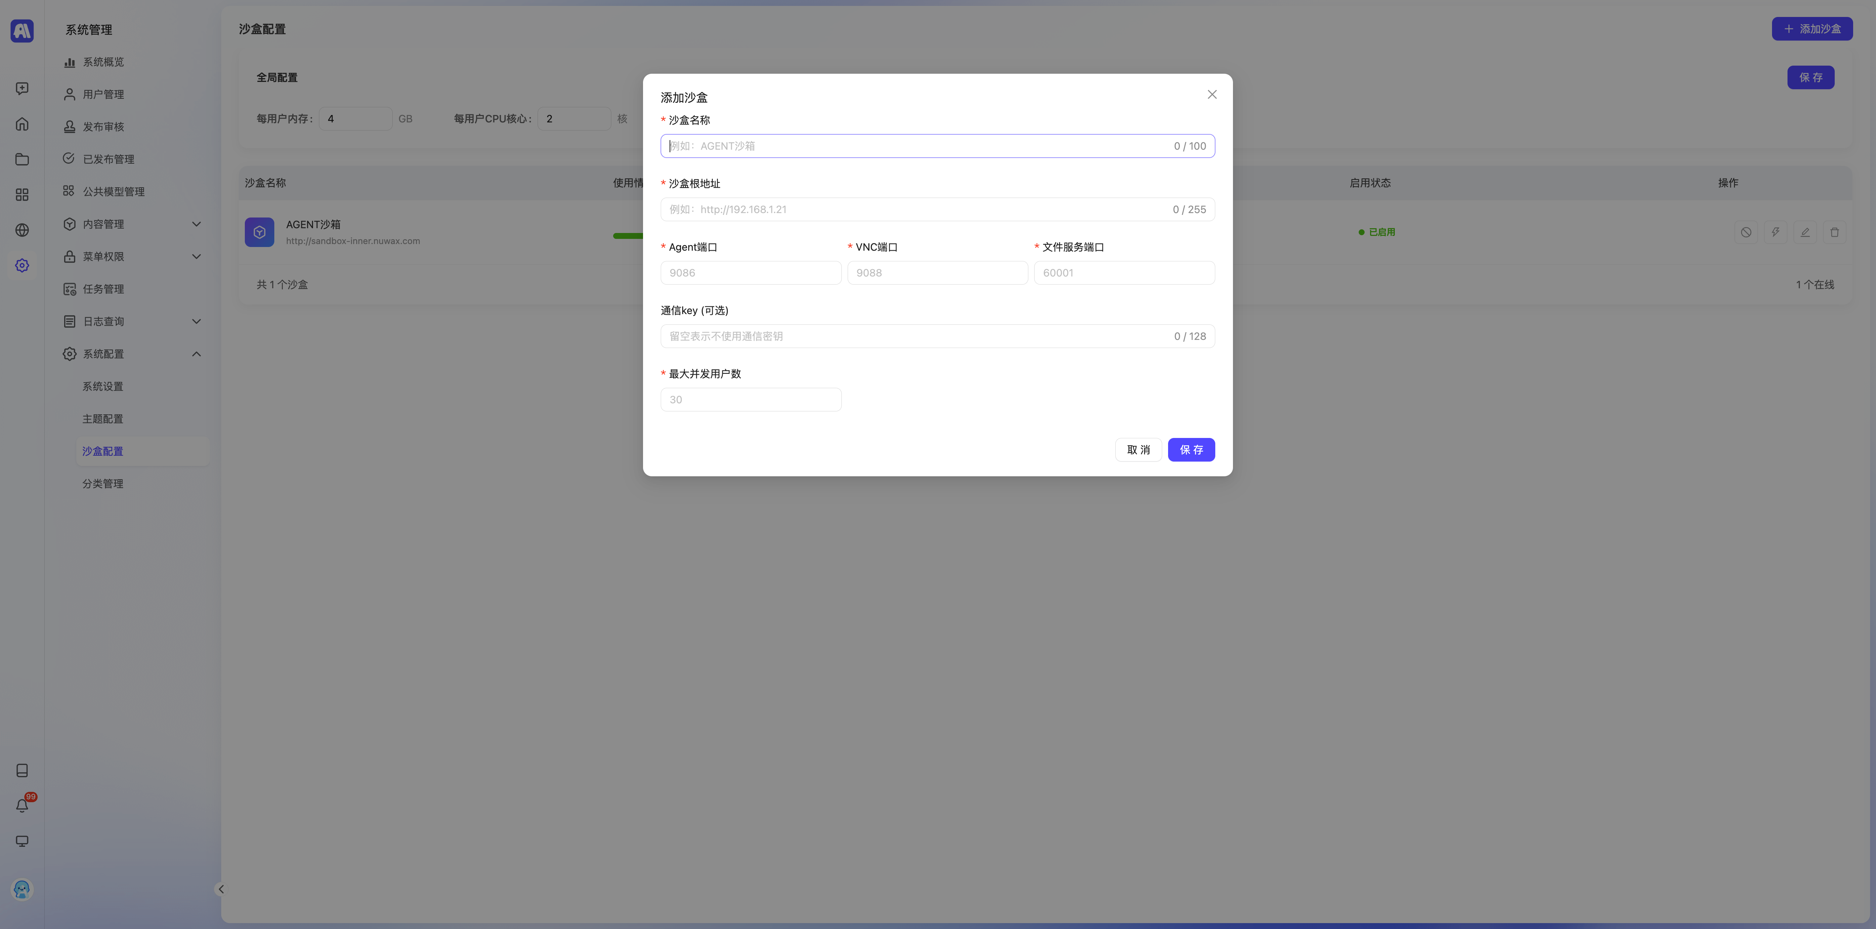The width and height of the screenshot is (1876, 929).
Task: Click the edit pencil icon for AGENT沙箱
Action: 1804,232
